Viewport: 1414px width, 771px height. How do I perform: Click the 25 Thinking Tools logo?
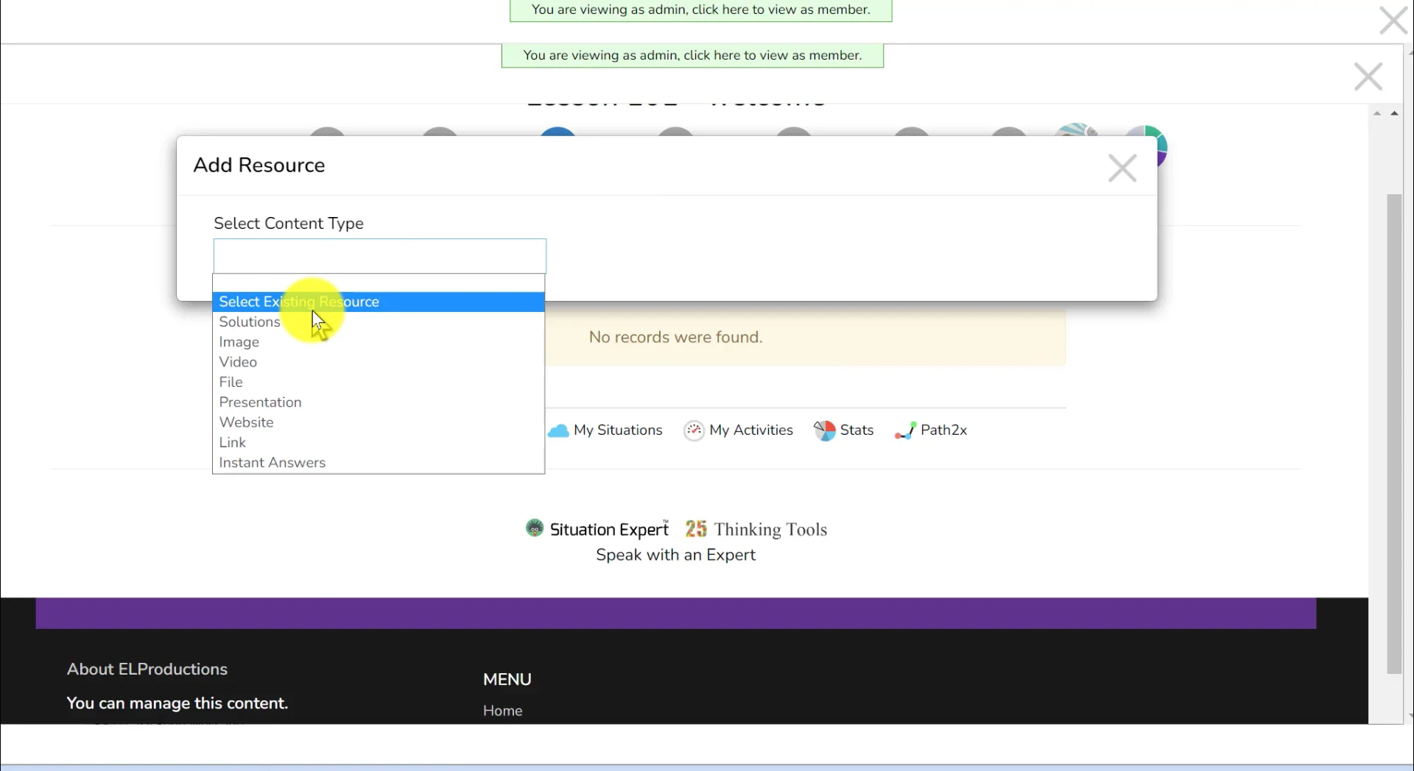click(695, 528)
